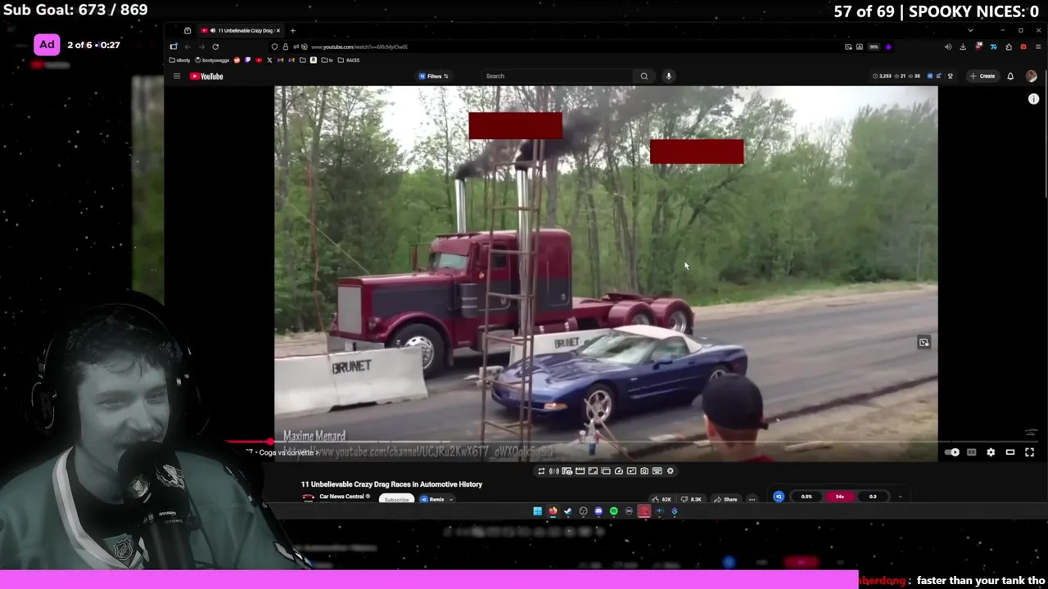Screen dimensions: 1048x589
Task: Open the extension settings gear below video
Action: (670, 471)
